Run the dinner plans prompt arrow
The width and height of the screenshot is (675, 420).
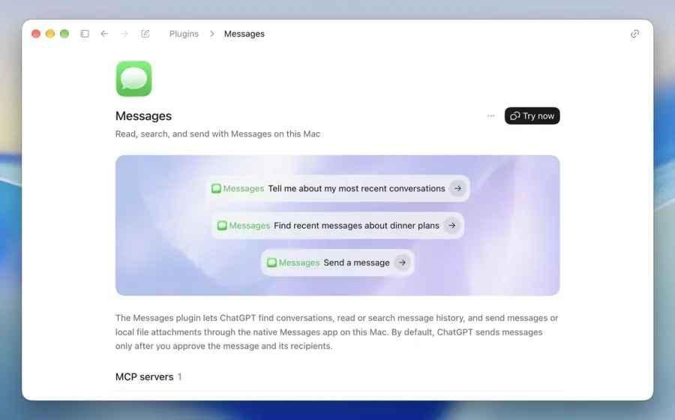coord(451,226)
